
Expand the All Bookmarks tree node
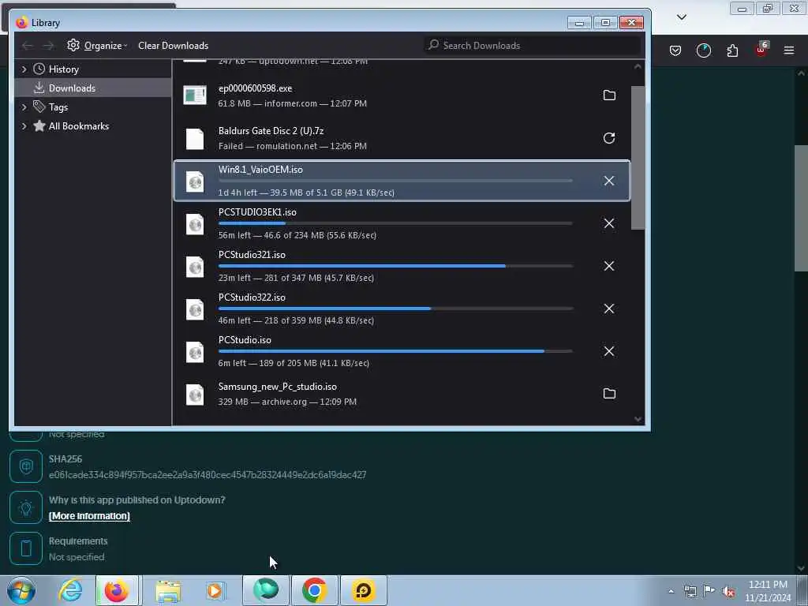tap(24, 126)
